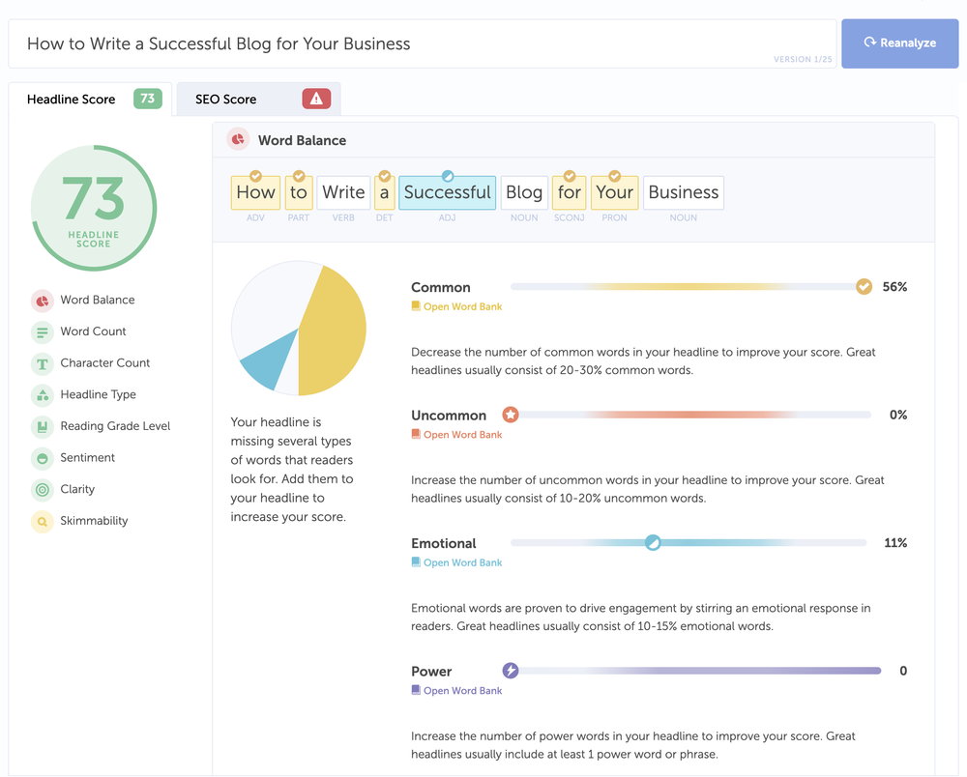The image size is (967, 777).
Task: Click the headline text input field
Action: (422, 43)
